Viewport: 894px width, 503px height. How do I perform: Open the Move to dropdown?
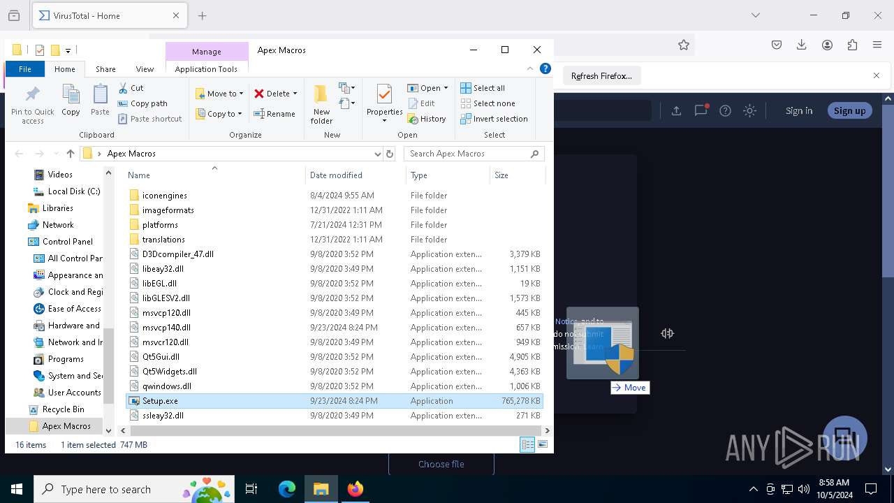pos(219,94)
